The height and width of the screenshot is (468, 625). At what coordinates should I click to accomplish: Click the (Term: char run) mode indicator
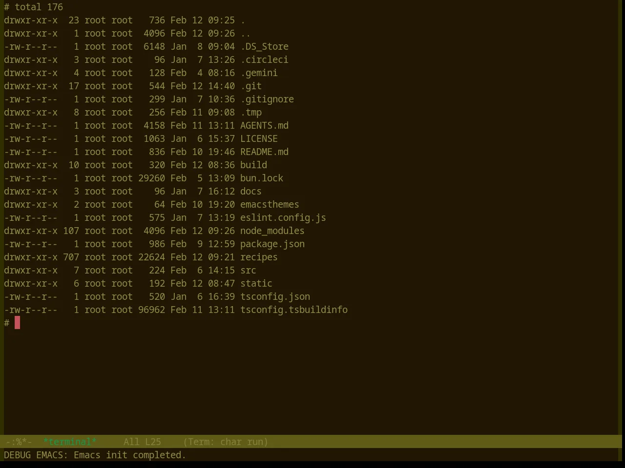coord(226,442)
